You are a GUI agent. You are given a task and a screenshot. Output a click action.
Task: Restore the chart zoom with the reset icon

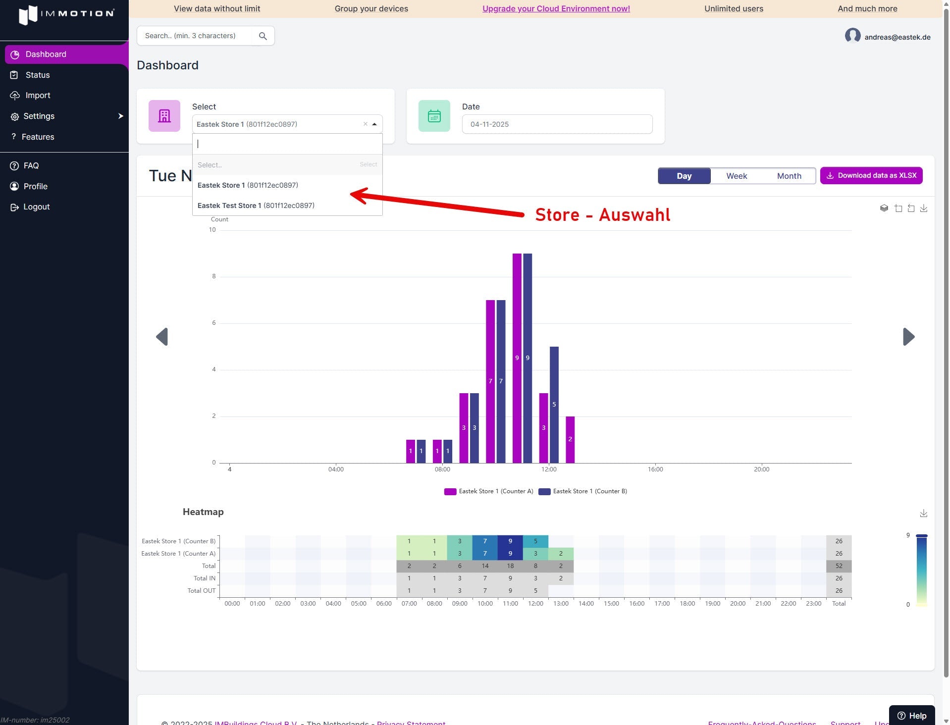911,208
